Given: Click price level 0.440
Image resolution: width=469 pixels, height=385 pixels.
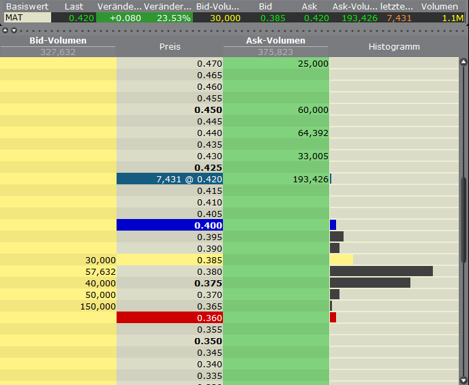Looking at the screenshot, I should (x=209, y=133).
